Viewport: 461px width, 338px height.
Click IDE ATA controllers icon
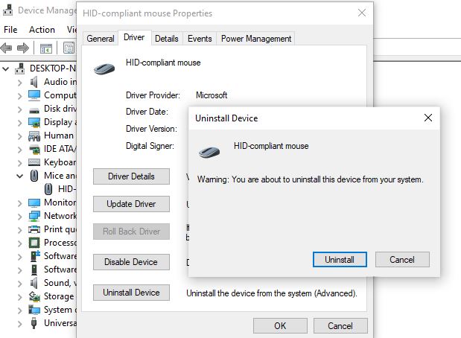(34, 150)
